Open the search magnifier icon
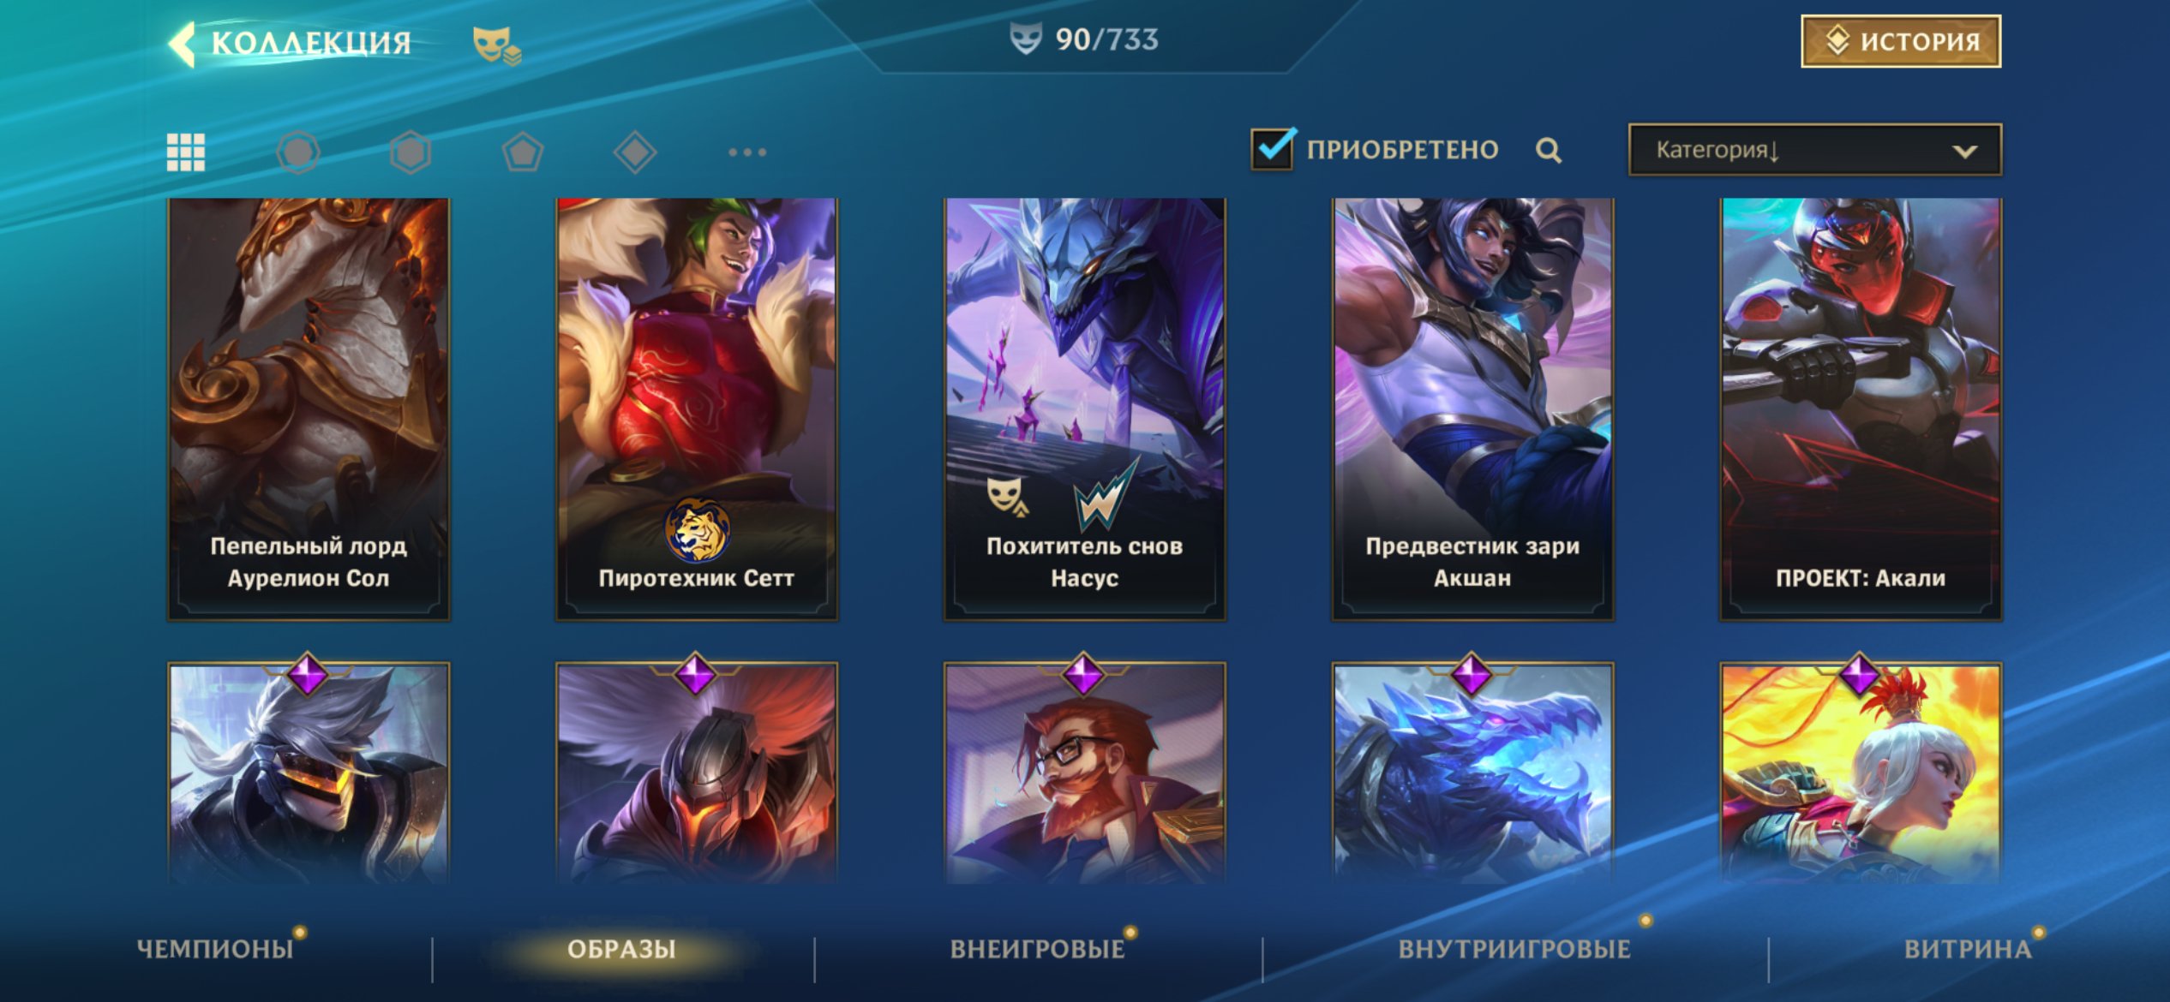The width and height of the screenshot is (2170, 1002). (x=1549, y=151)
